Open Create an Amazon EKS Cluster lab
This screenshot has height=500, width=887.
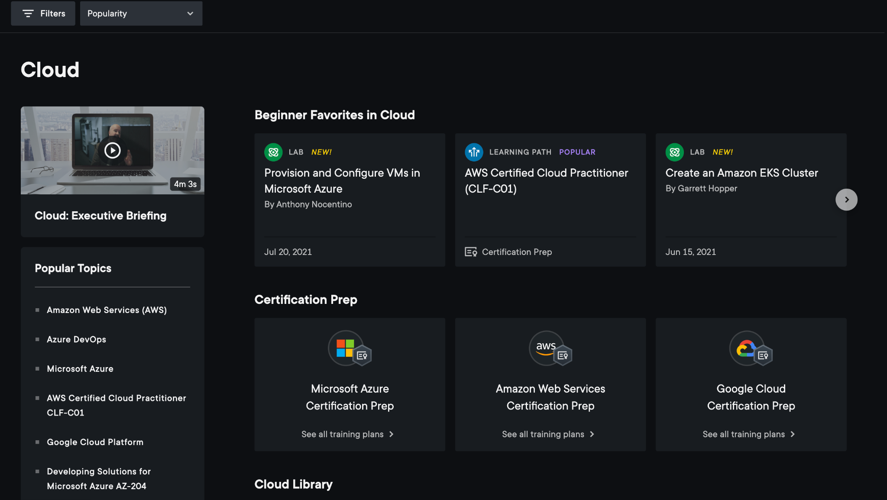tap(741, 173)
